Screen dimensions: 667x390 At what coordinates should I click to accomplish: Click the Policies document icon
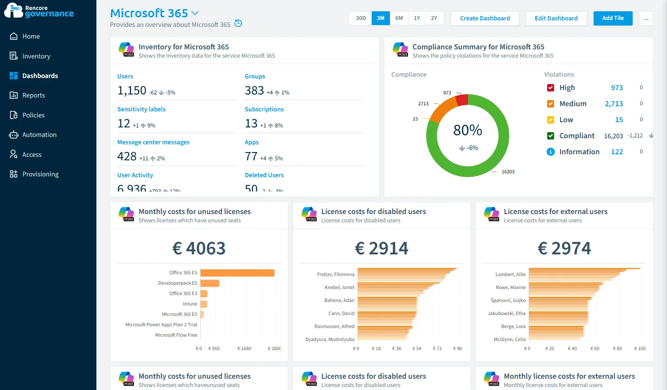(14, 115)
